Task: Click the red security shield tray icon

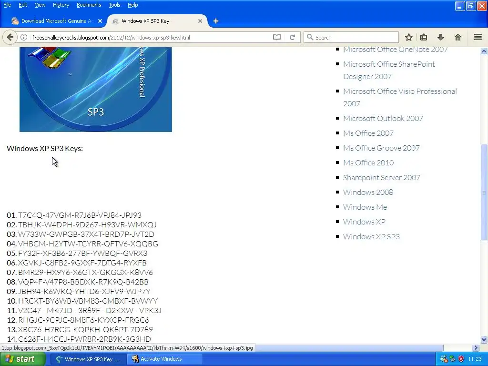Action: pyautogui.click(x=461, y=359)
